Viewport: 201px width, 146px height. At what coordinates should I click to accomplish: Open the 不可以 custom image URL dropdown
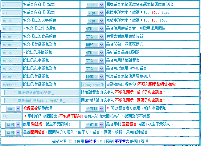[x=94, y=109]
